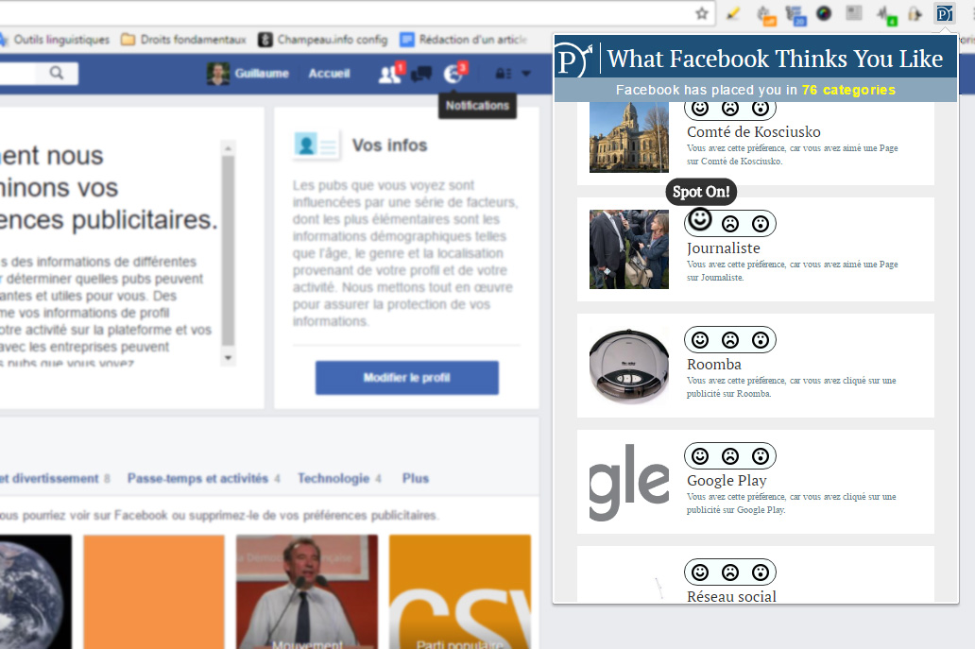Rate Google Play with the happy face

pyautogui.click(x=700, y=456)
